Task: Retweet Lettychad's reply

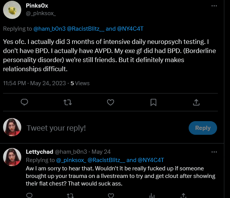Action: [x=70, y=196]
